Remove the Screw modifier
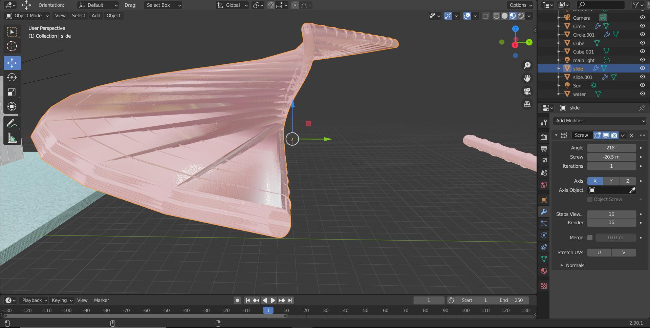The height and width of the screenshot is (328, 650). tap(631, 135)
